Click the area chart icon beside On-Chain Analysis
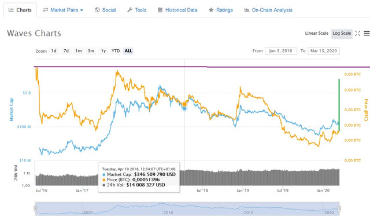Viewport: 370px width, 220px height. (247, 10)
